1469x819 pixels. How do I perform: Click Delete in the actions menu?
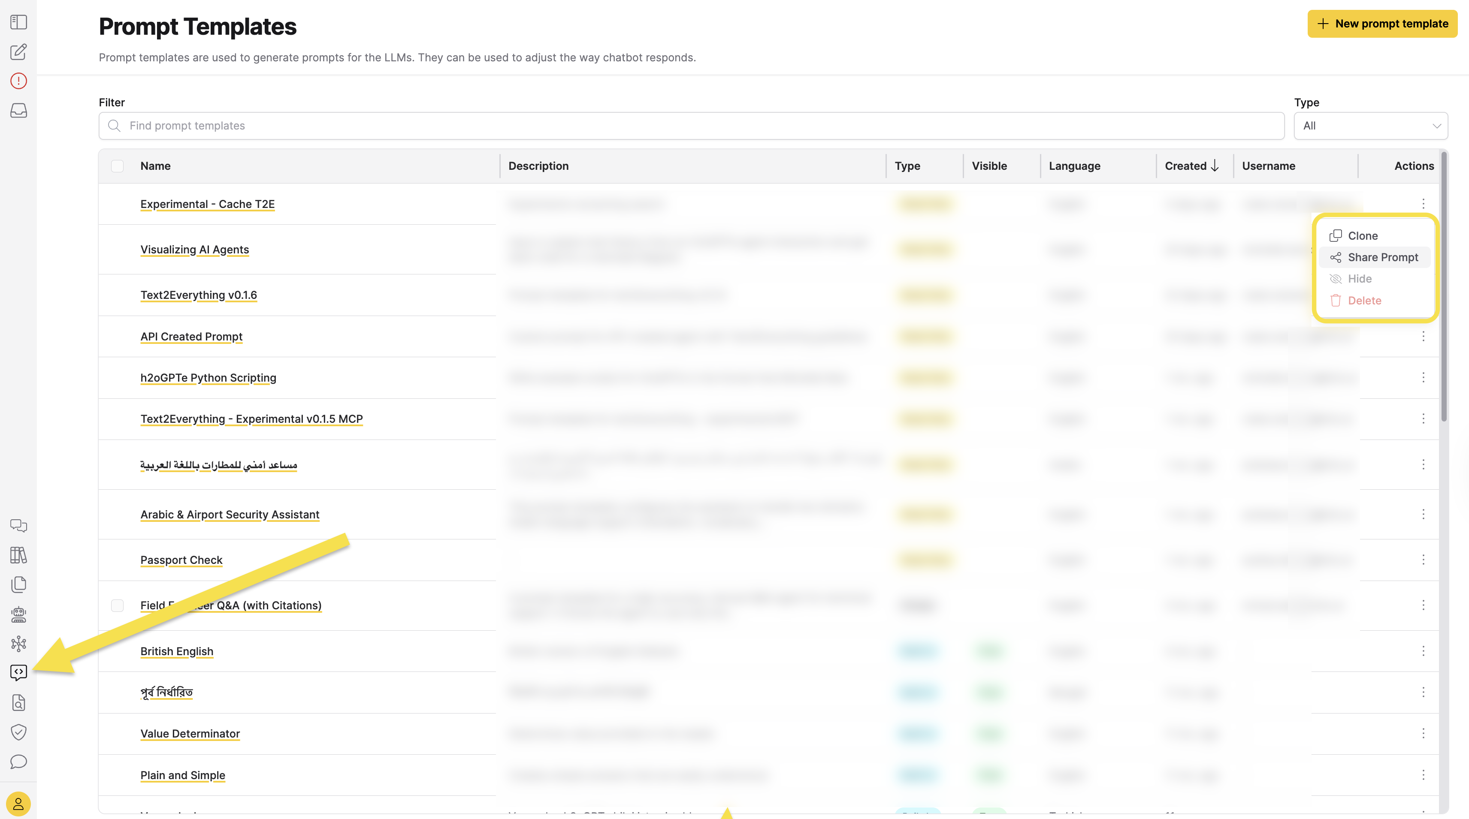[x=1363, y=301]
